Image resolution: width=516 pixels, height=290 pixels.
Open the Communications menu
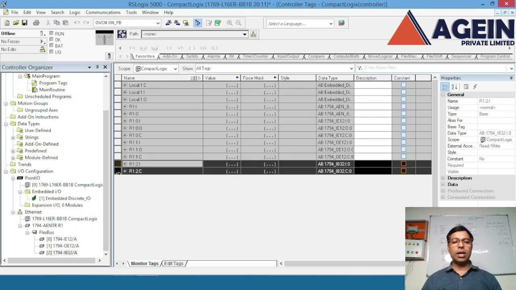pyautogui.click(x=103, y=12)
